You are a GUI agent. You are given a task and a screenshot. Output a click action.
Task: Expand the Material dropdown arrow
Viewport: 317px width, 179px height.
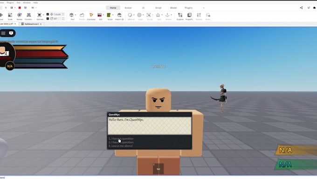(x=134, y=15)
